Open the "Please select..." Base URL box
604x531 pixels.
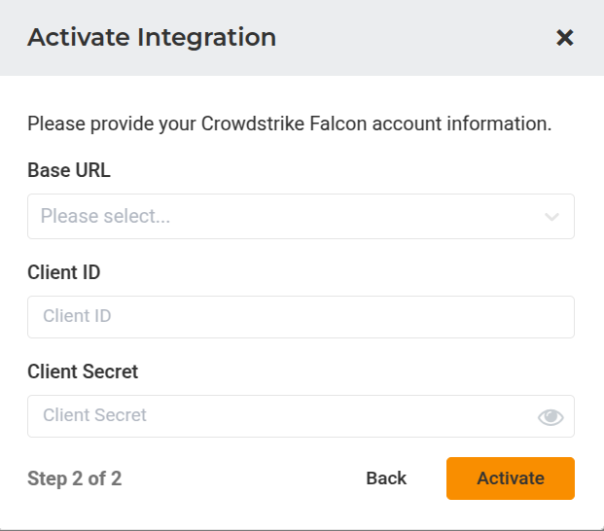(x=282, y=217)
